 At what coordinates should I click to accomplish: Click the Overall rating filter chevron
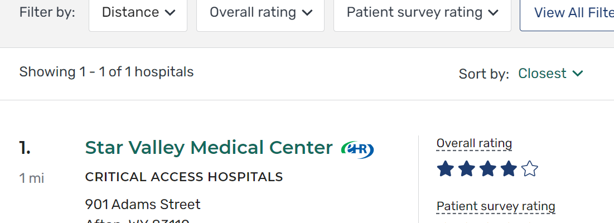(307, 13)
